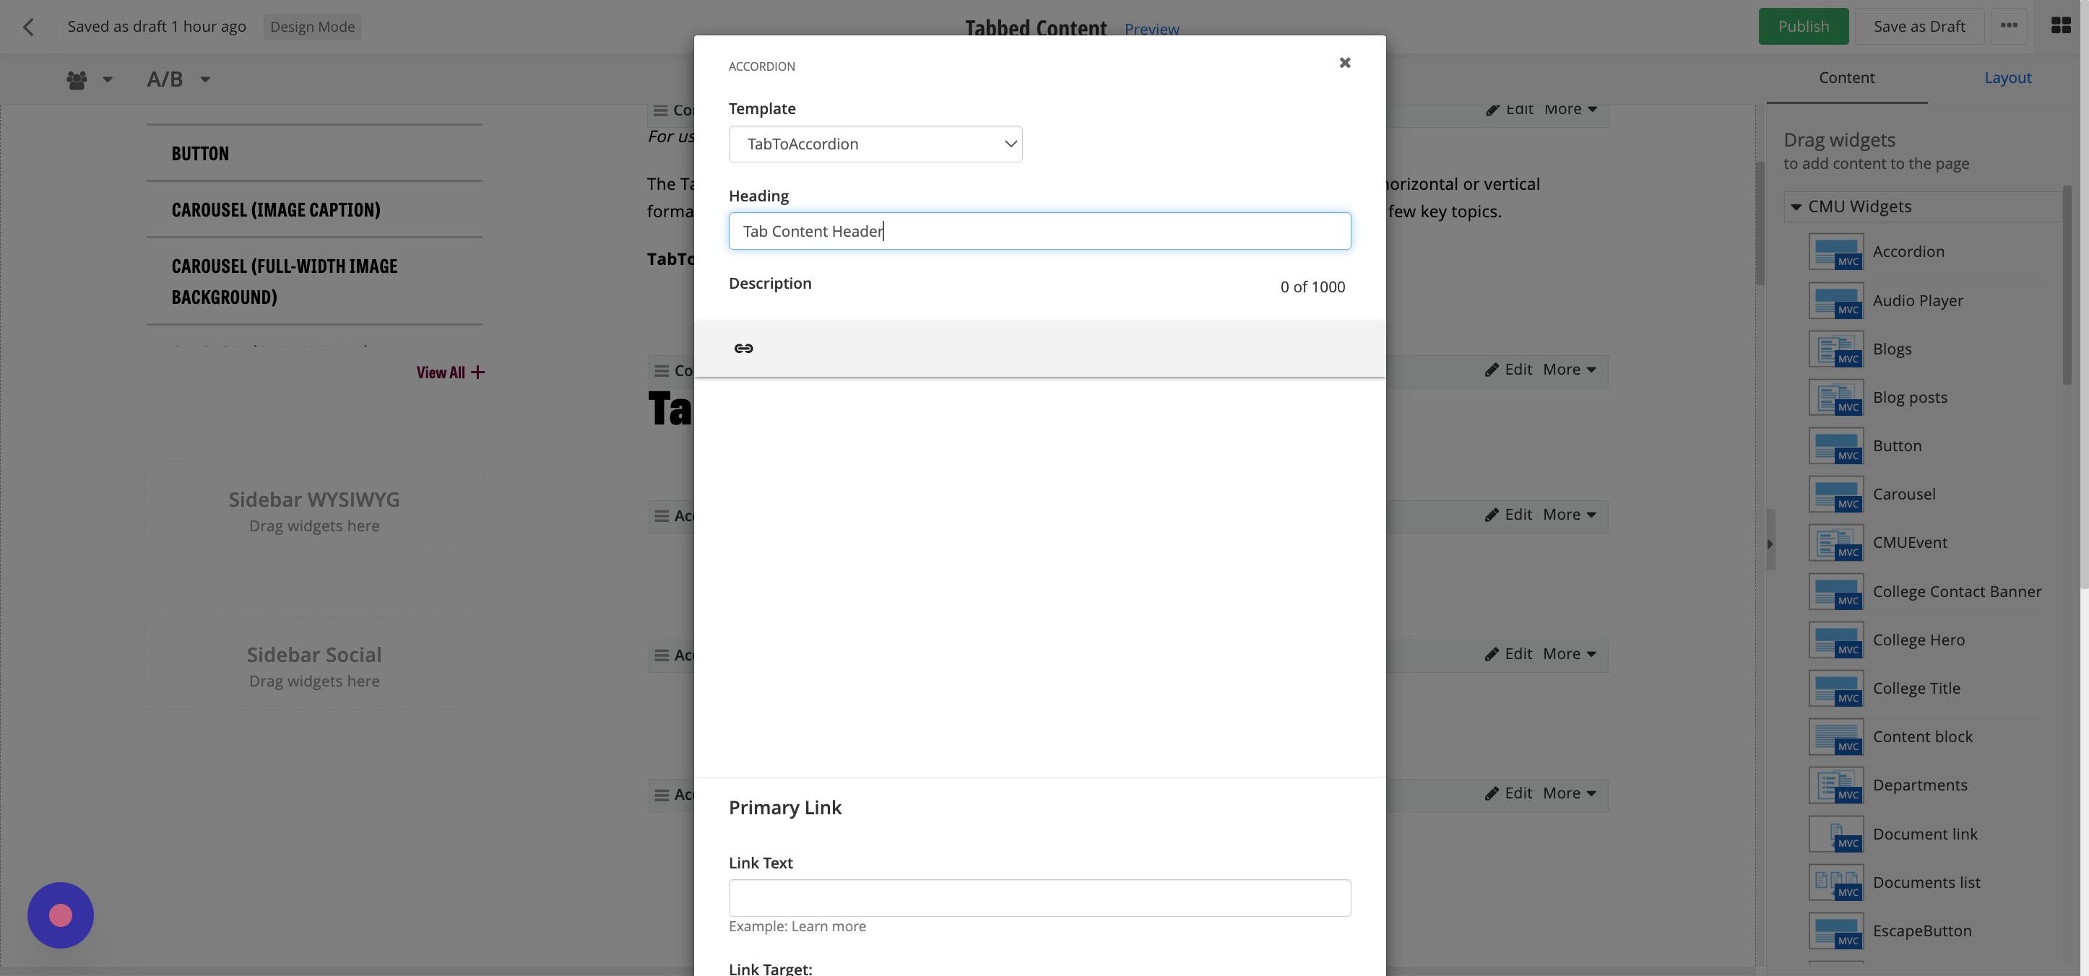2089x976 pixels.
Task: Select the College Contact Banner widget icon
Action: (x=1835, y=592)
